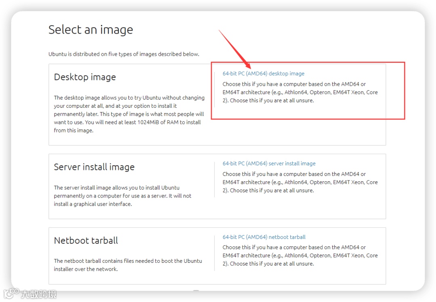The height and width of the screenshot is (302, 436).
Task: Click the 'Server install image' section title
Action: [94, 167]
